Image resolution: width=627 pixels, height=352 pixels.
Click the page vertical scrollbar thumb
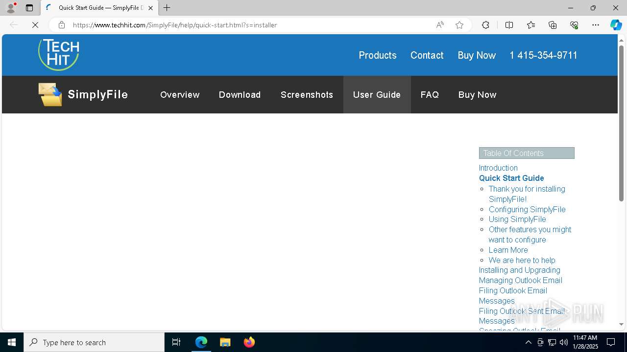621,123
